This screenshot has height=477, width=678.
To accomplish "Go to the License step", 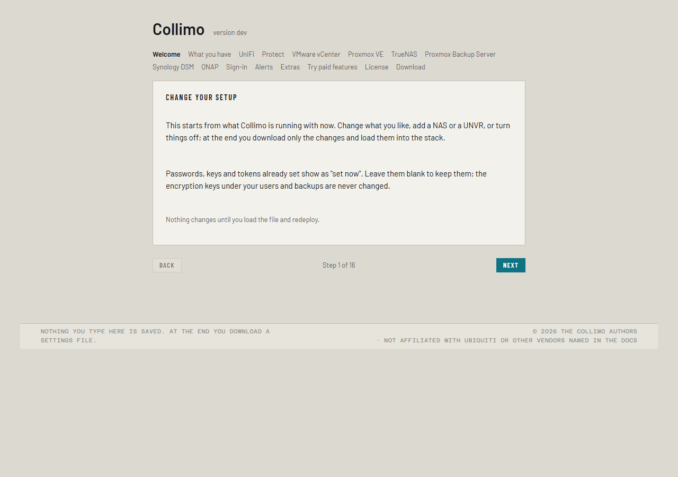I will [x=377, y=67].
